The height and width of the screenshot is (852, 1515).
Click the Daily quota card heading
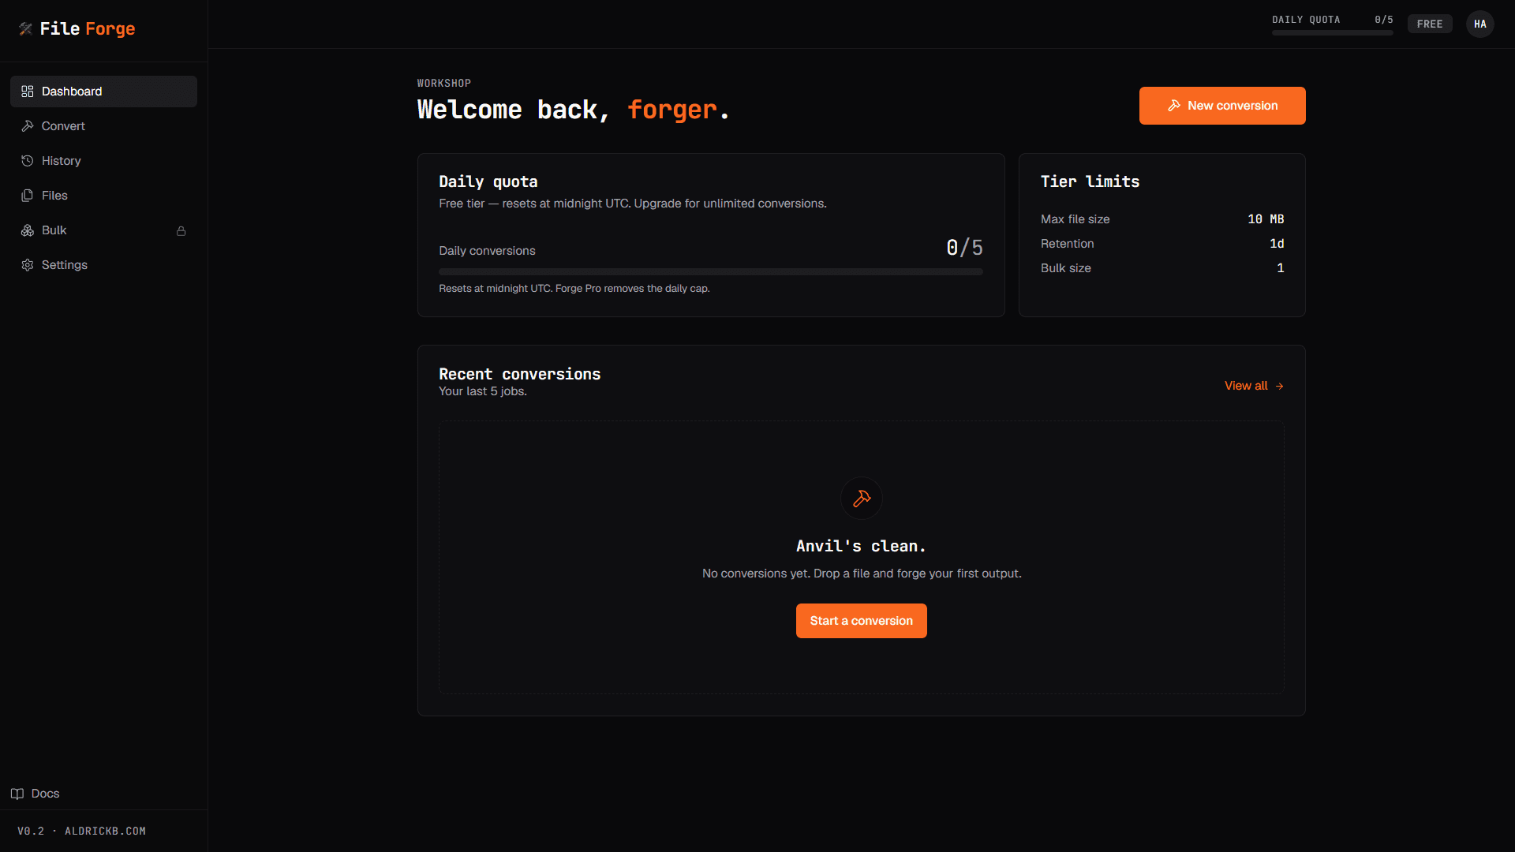488,181
